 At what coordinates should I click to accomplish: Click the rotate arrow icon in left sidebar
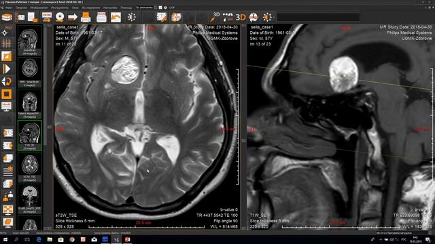pyautogui.click(x=6, y=81)
